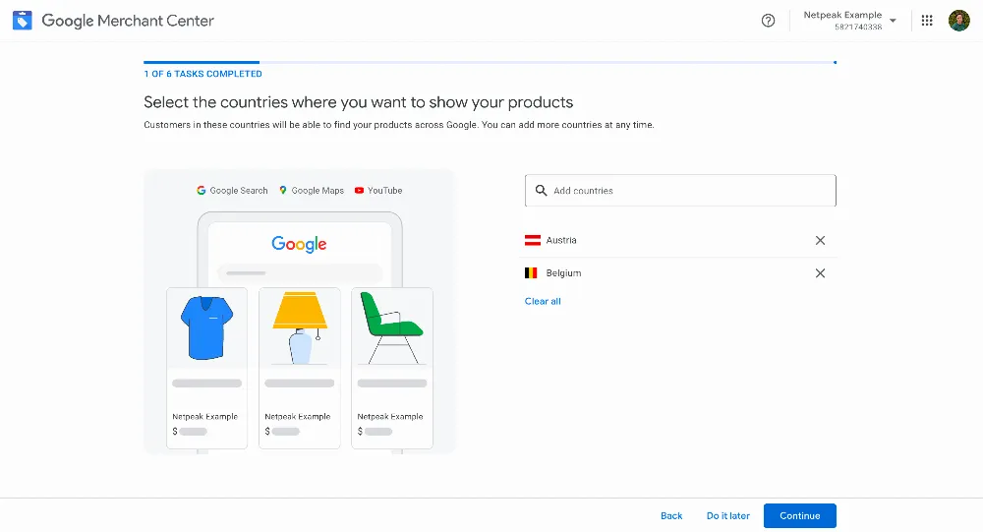Click the Belgium flag icon
The width and height of the screenshot is (983, 532).
[x=531, y=273]
